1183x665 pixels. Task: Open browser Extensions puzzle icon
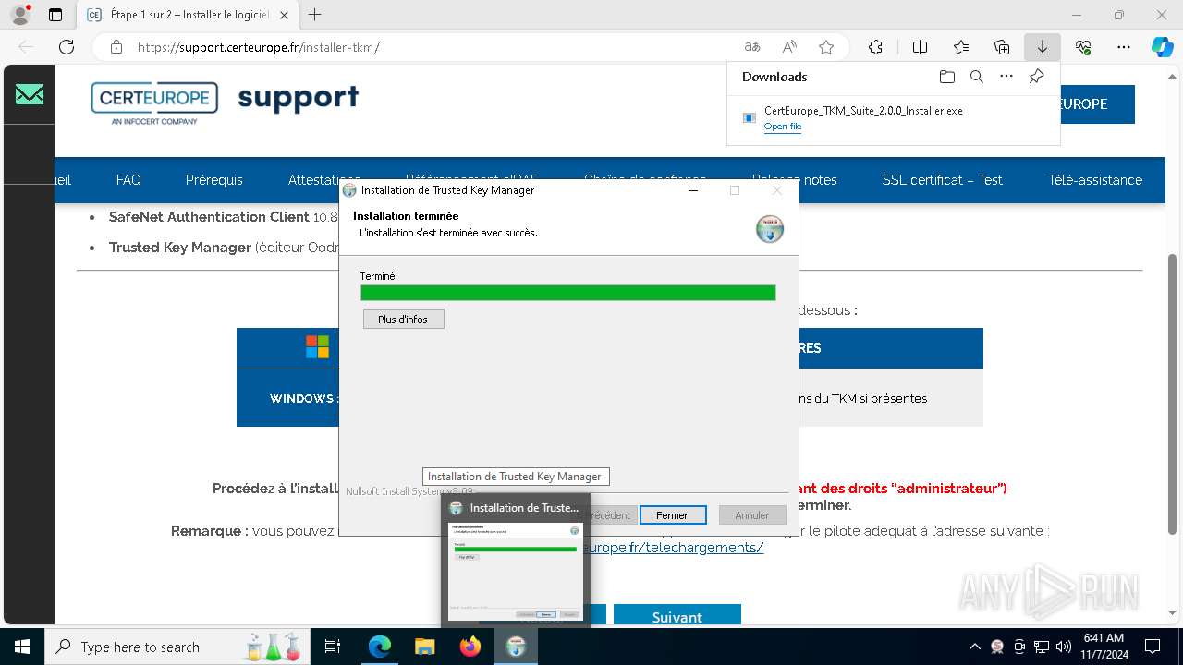point(875,47)
